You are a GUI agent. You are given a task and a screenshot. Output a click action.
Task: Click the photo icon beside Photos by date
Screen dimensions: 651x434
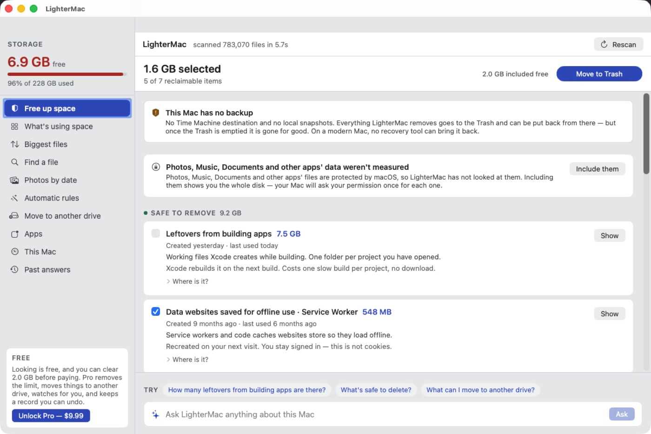coord(15,180)
